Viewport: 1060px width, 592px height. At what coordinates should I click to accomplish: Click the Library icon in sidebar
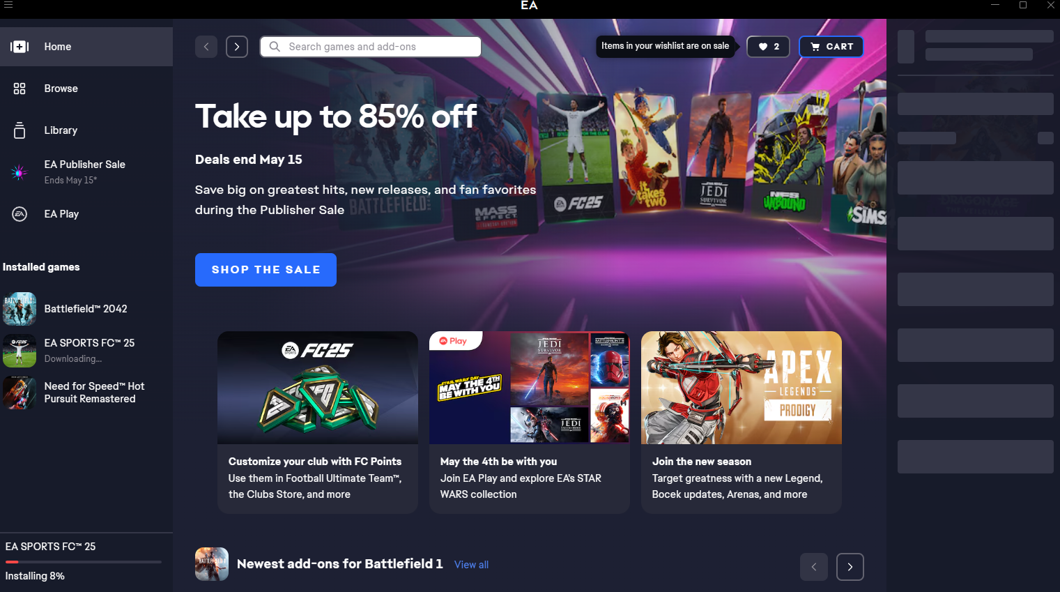pos(20,130)
